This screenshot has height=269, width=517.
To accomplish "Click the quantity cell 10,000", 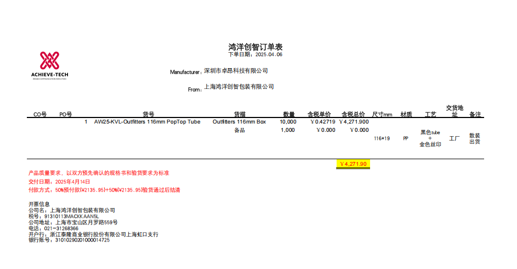I will click(x=288, y=122).
